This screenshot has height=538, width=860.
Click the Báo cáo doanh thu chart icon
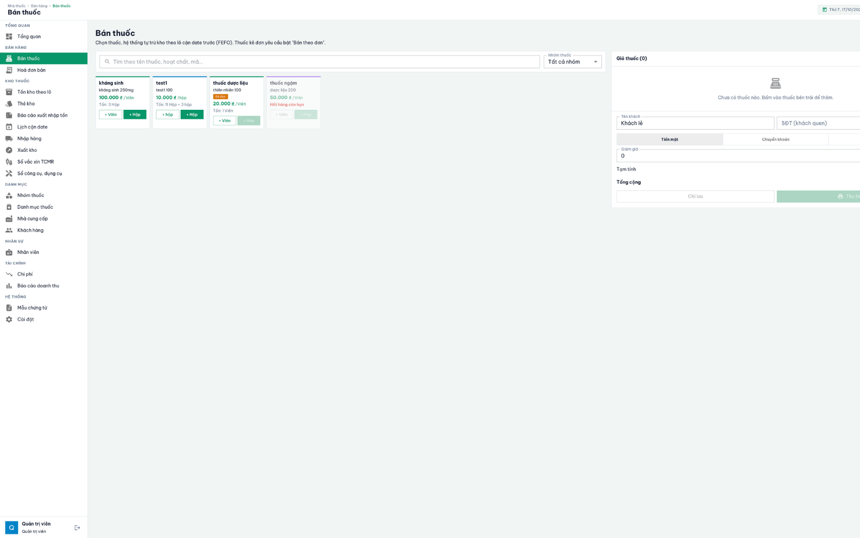click(9, 286)
